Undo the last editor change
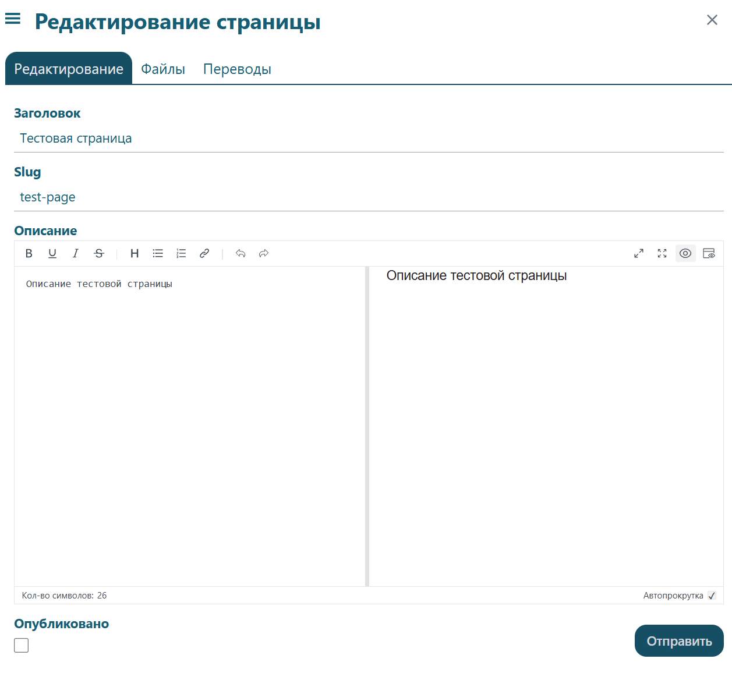This screenshot has width=732, height=673. 241,253
